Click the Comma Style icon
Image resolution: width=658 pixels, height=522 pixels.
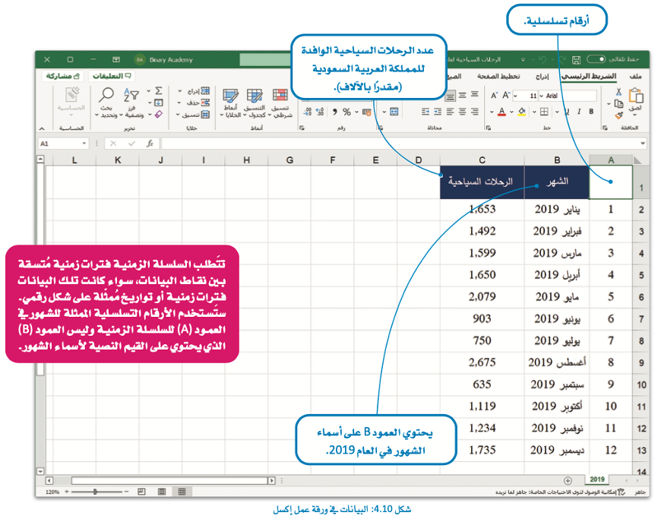click(335, 112)
